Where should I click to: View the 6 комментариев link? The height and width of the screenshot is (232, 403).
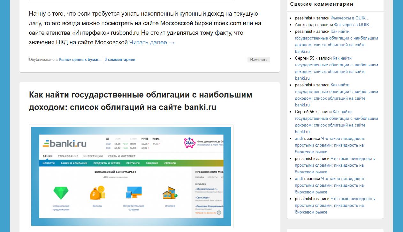pos(120,60)
